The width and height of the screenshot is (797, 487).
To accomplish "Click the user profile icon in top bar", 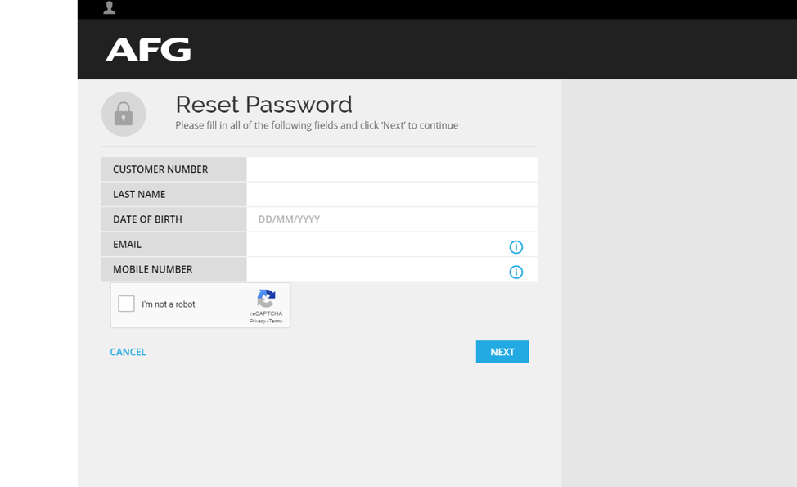I will [110, 8].
